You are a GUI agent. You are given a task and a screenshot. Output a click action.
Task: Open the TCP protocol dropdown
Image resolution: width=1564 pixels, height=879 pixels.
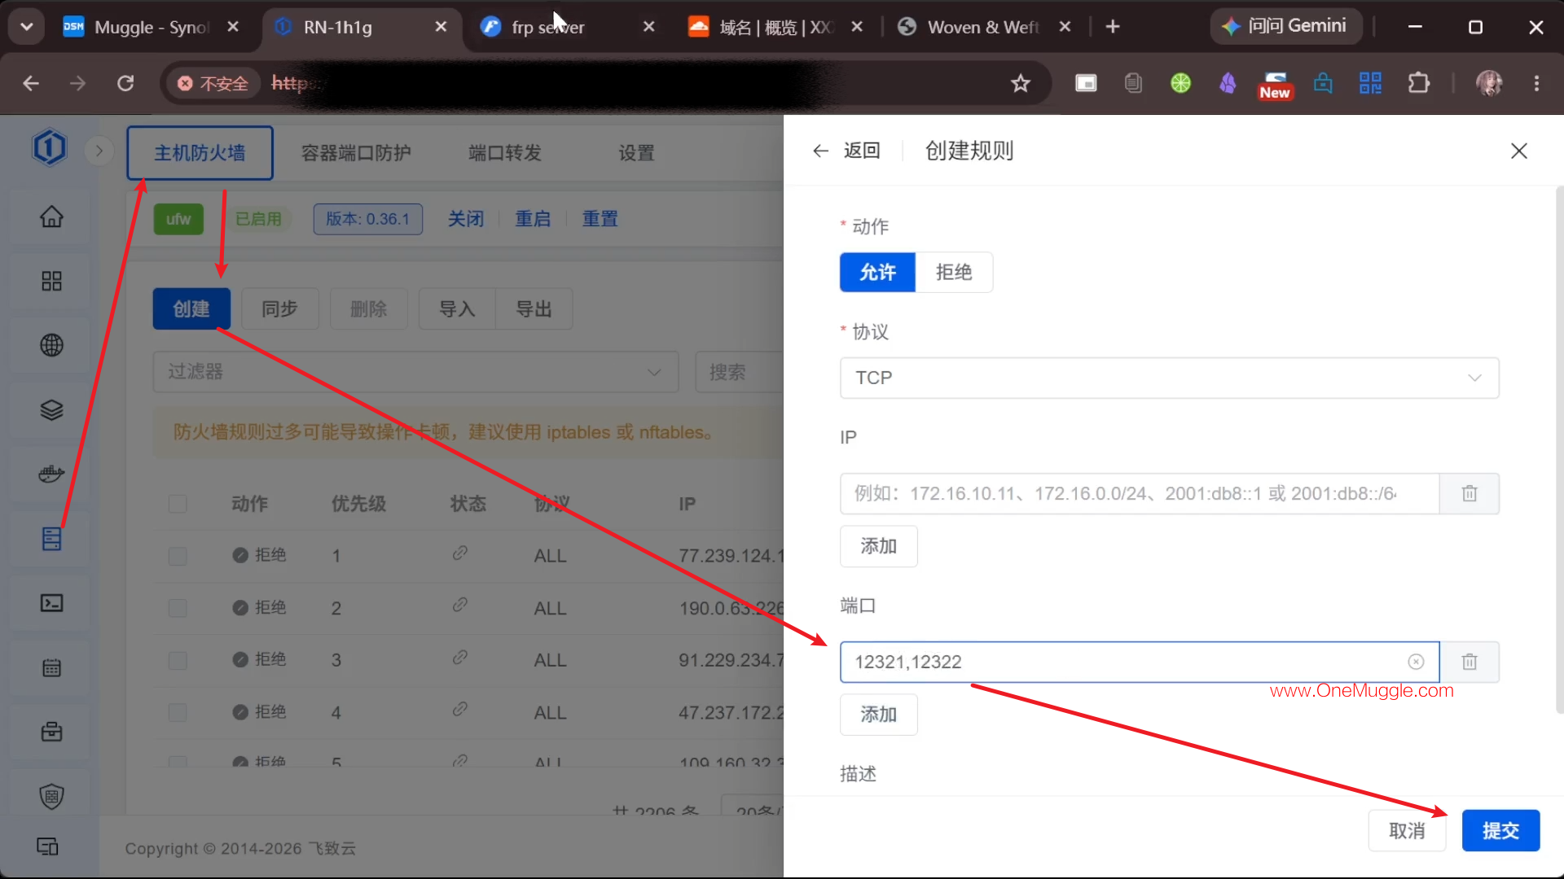[x=1169, y=378]
